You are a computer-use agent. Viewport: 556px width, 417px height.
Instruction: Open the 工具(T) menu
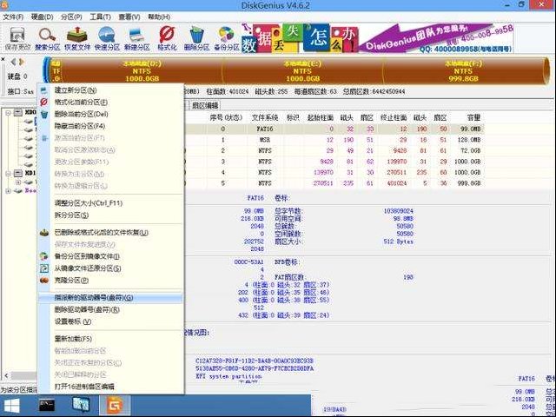pos(101,17)
